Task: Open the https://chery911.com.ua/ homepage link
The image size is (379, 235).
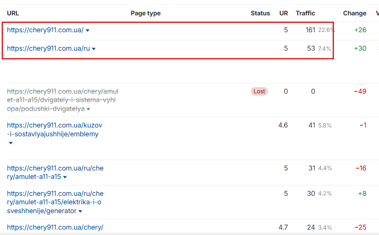Action: coord(45,30)
